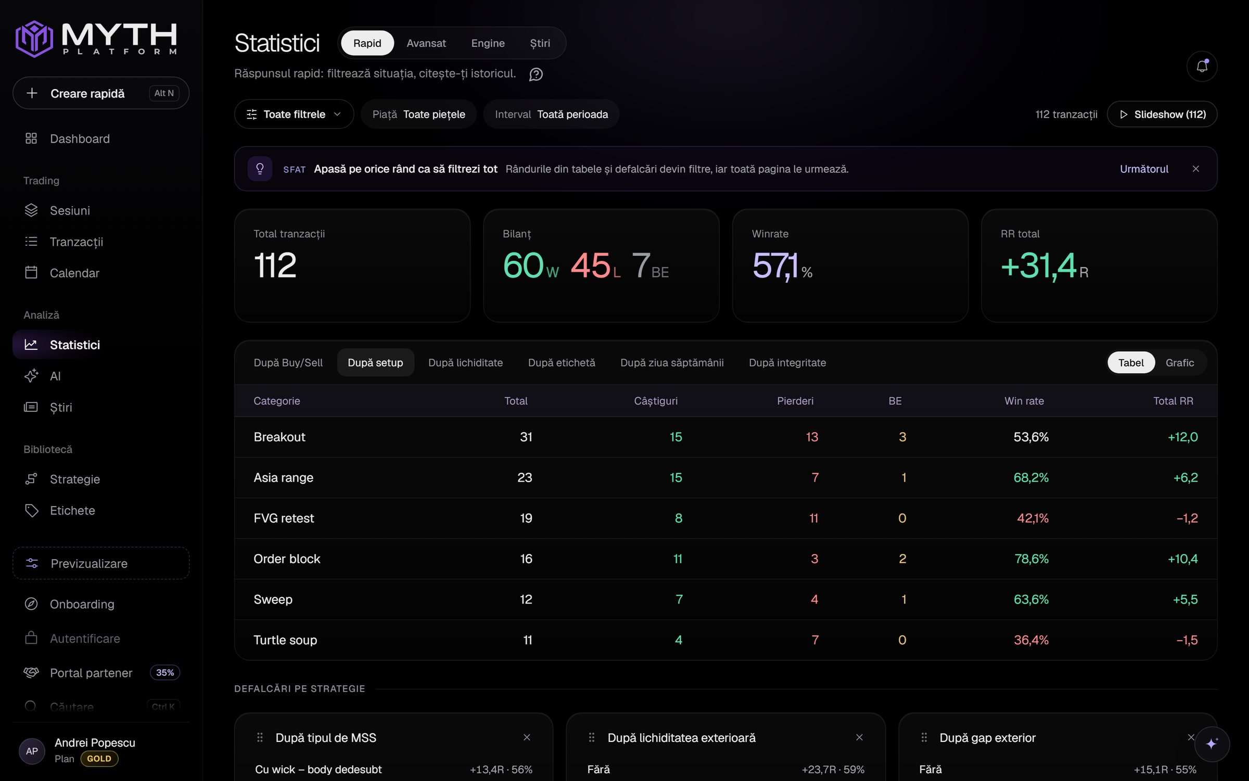
Task: Close the După tipul de MSS card
Action: pyautogui.click(x=527, y=737)
